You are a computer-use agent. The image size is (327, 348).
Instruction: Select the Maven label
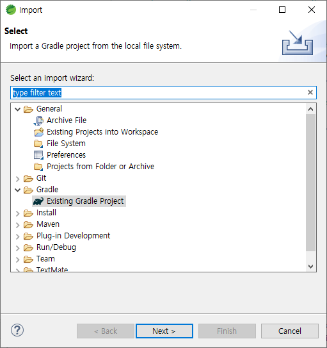click(48, 224)
